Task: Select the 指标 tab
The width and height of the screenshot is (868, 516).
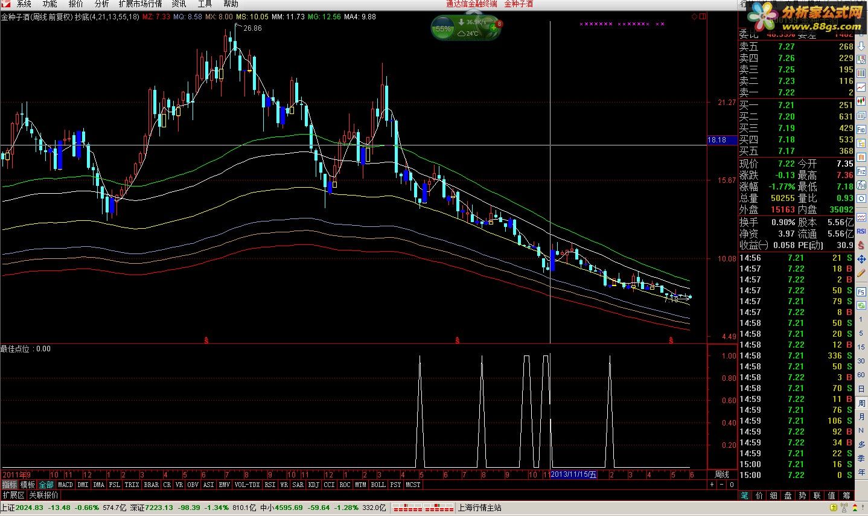Action: click(9, 485)
